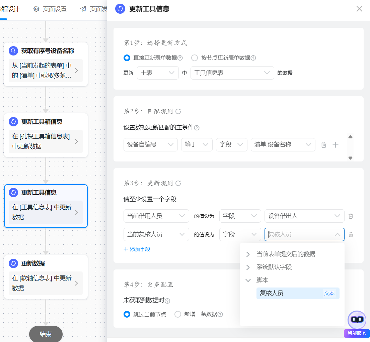Image resolution: width=370 pixels, height=342 pixels.
Task: Open help for 按节点更新表单数据
Action: [x=253, y=58]
